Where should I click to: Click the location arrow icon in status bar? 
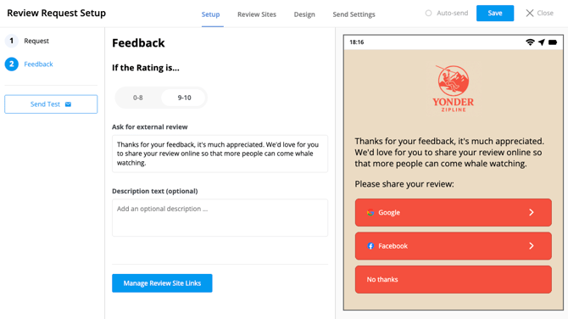542,42
